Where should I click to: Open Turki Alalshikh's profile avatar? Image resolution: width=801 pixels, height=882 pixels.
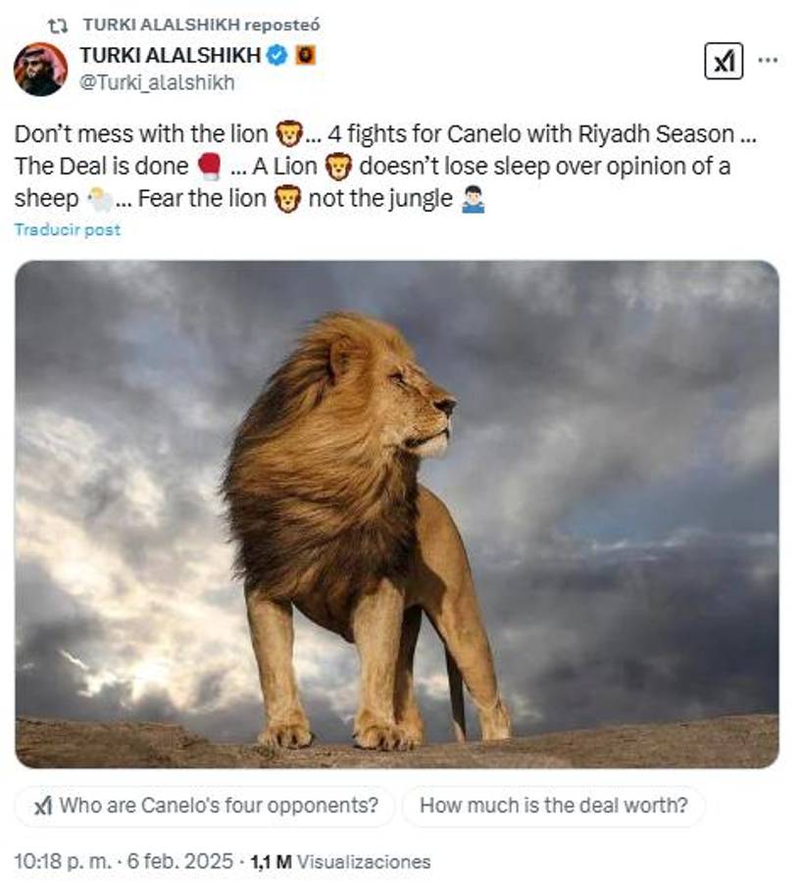tap(40, 70)
